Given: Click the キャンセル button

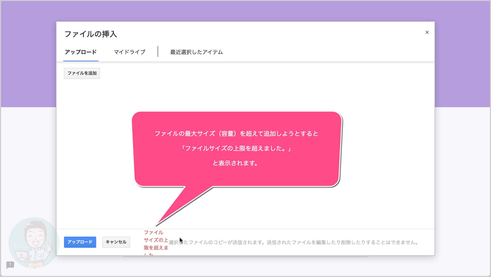Looking at the screenshot, I should [116, 242].
